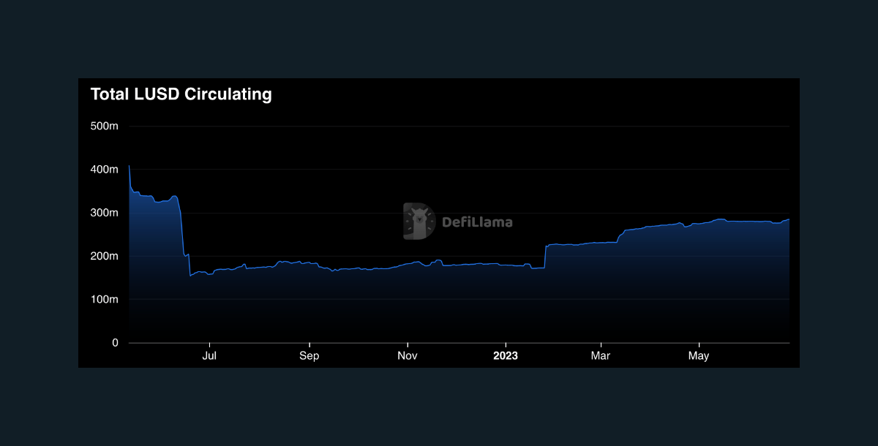Click the line's lowest point just before Jul
878x446 pixels.
tap(190, 276)
